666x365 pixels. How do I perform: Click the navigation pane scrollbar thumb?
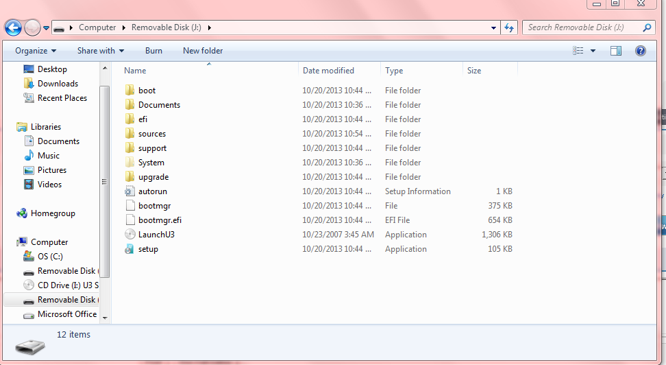coord(104,182)
